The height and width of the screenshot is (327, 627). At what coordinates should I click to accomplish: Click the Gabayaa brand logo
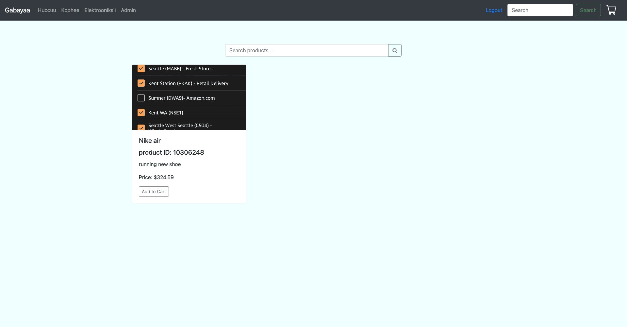tap(17, 10)
